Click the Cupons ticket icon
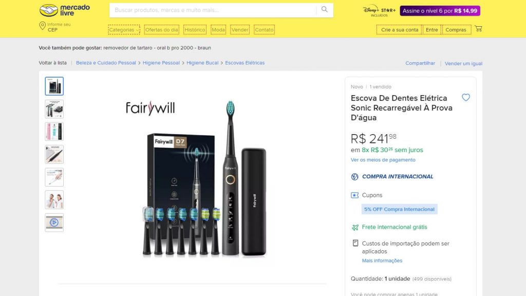Viewport: 526px width, 296px height. pyautogui.click(x=354, y=195)
